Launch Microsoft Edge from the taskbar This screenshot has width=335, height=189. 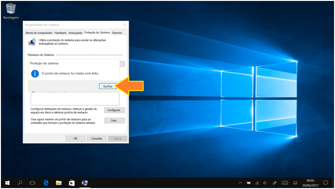[x=46, y=183]
